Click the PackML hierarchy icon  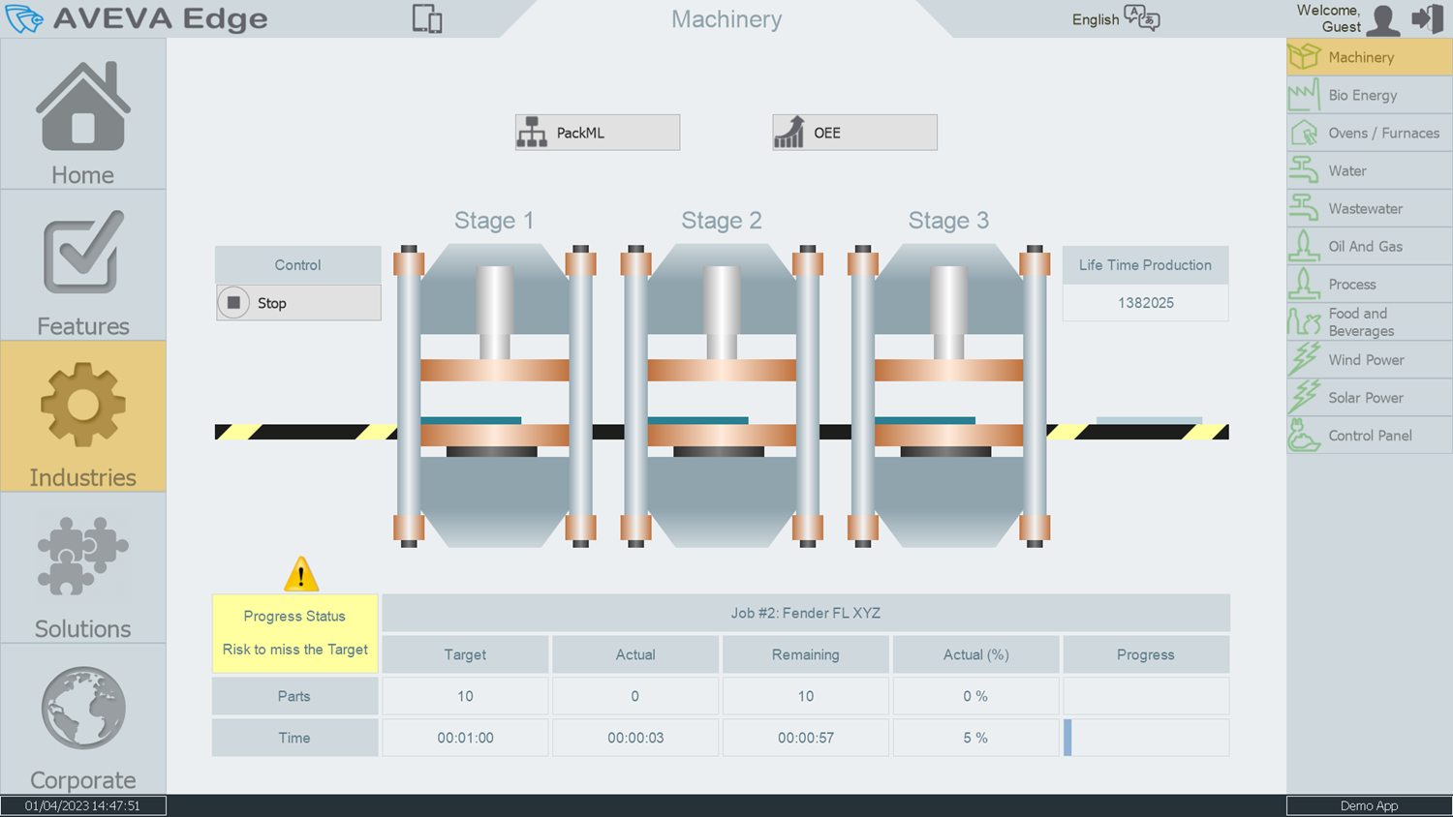click(x=532, y=133)
